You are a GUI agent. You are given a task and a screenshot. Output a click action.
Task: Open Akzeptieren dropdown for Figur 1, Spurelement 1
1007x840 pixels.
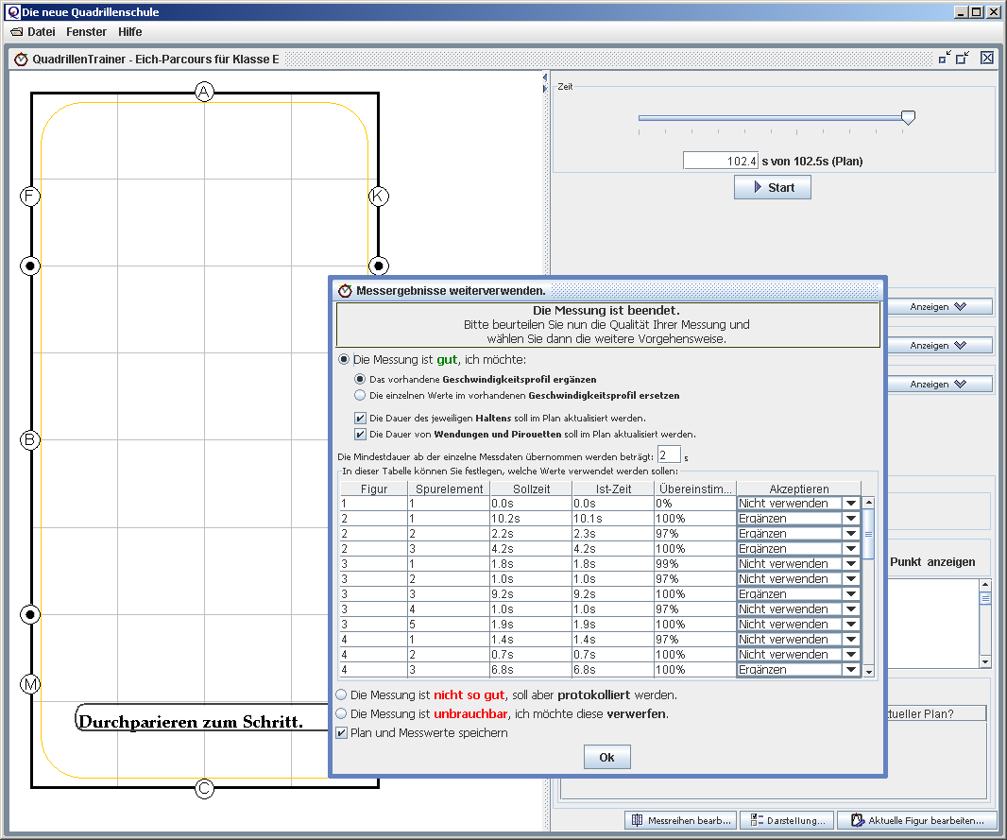(851, 504)
